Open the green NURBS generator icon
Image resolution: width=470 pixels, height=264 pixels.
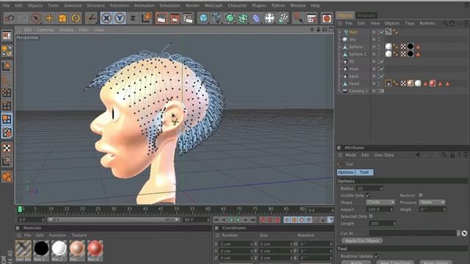tap(230, 18)
